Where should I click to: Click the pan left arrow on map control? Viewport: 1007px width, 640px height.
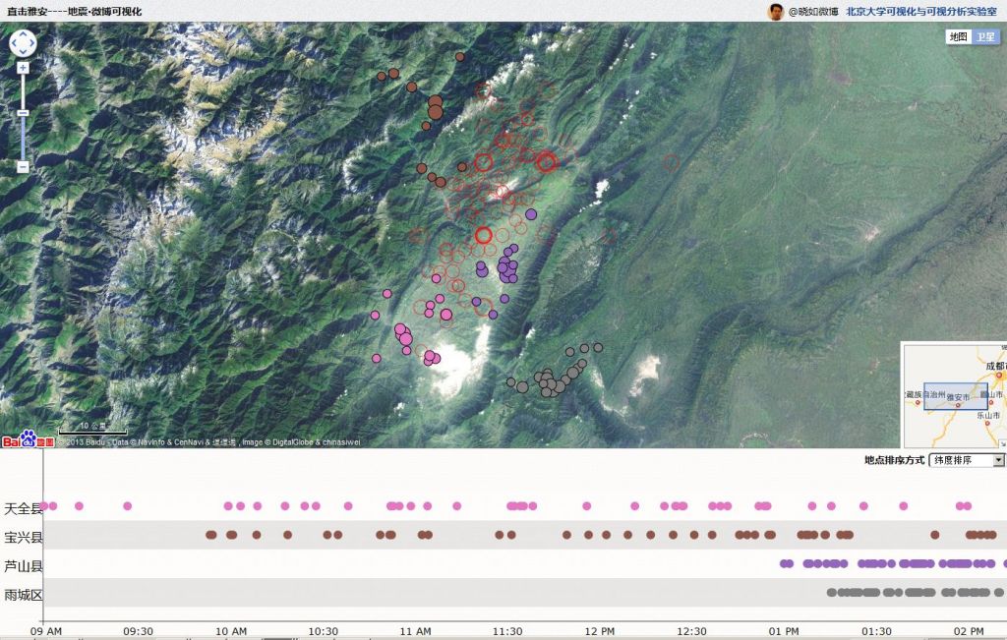coord(14,43)
